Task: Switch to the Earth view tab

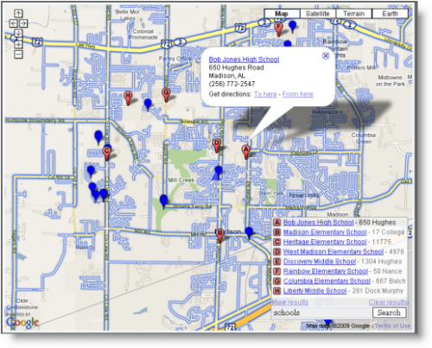Action: [390, 14]
